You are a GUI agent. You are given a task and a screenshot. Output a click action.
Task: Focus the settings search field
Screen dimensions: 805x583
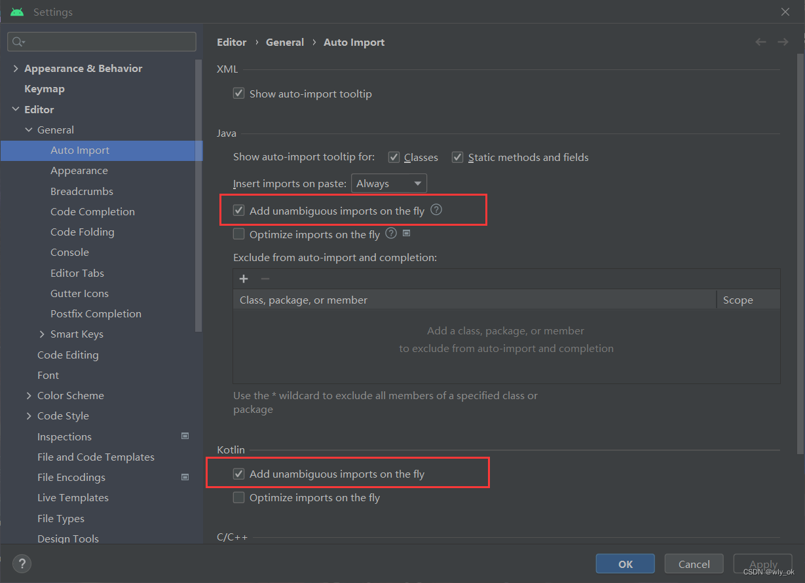(x=102, y=42)
